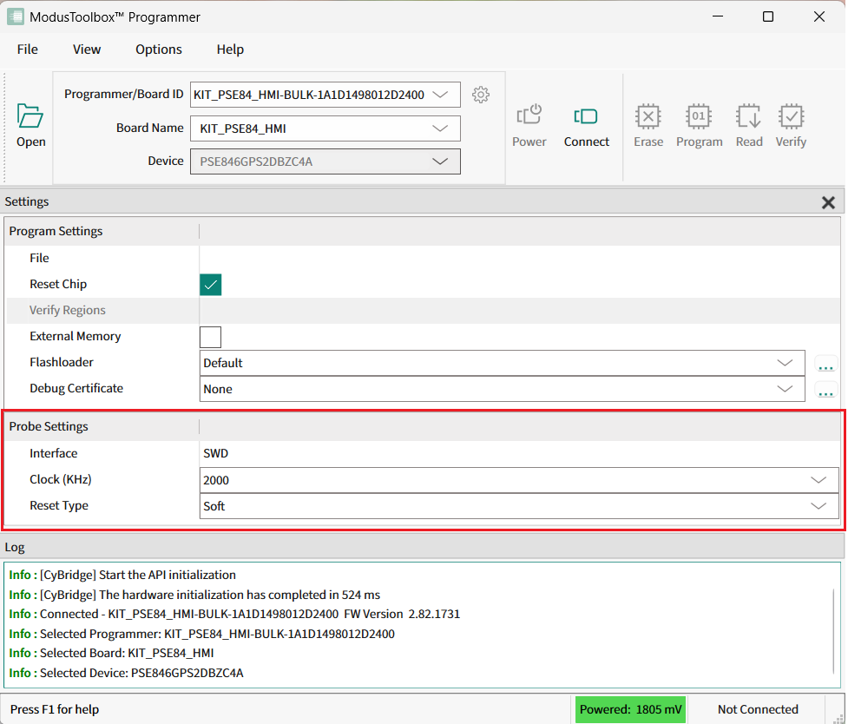Open programmer settings gear icon
848x724 pixels.
click(x=480, y=95)
